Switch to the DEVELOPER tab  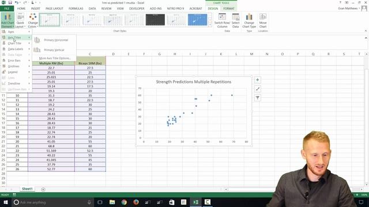point(137,9)
